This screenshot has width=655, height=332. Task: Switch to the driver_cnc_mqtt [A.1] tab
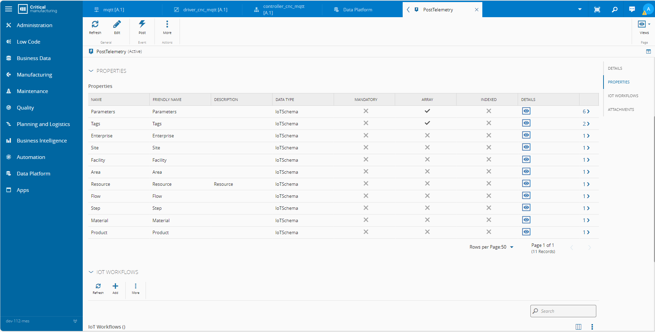click(205, 10)
